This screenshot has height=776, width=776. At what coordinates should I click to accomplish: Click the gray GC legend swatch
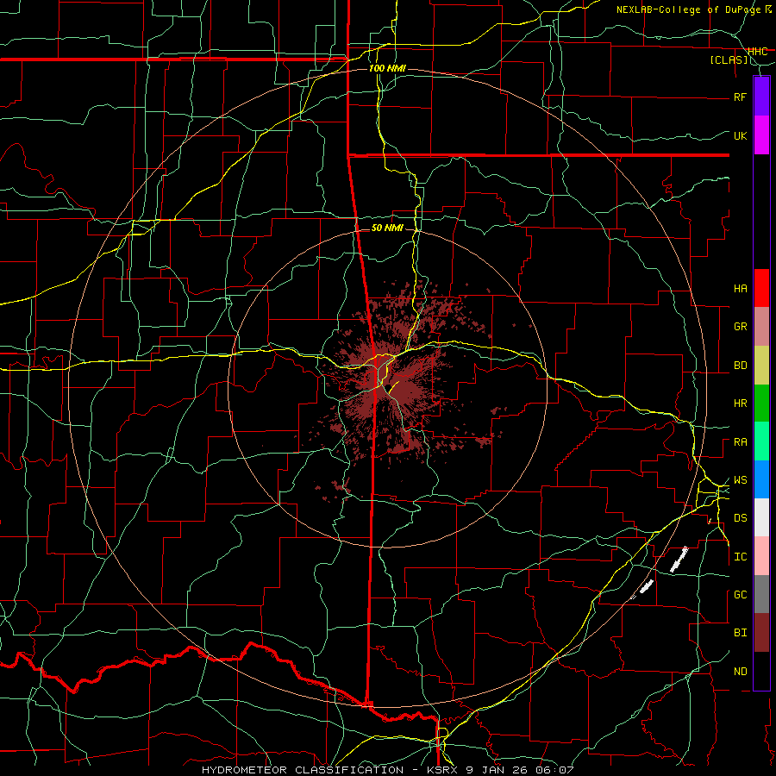[x=761, y=594]
